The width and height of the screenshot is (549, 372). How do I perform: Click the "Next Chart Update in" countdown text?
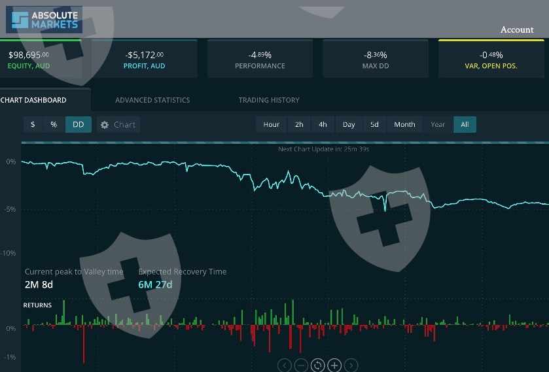(x=323, y=149)
